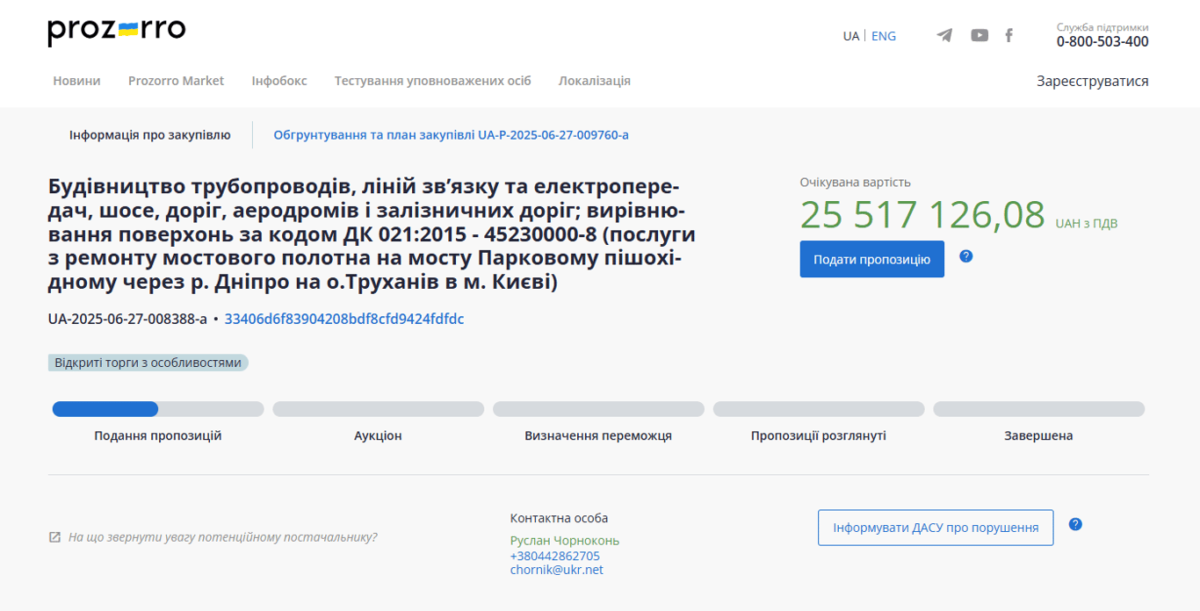Click the Подання пропозицій progress bar

(x=158, y=409)
